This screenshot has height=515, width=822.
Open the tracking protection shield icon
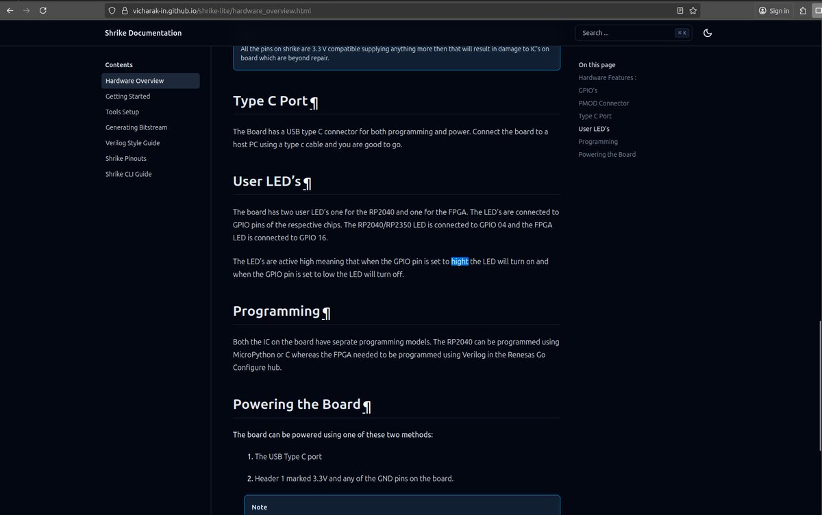click(x=112, y=11)
